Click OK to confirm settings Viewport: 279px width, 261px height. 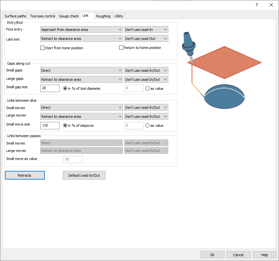coord(212,255)
